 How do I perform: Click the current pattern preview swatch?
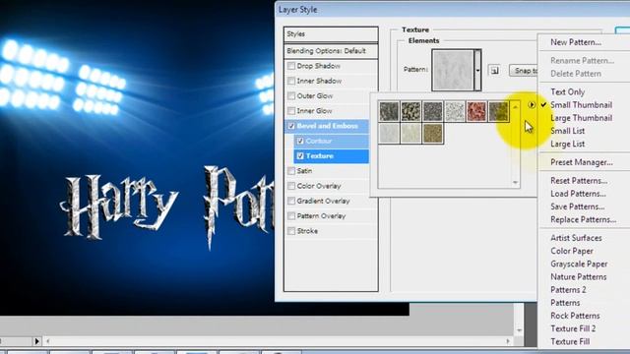coord(453,70)
